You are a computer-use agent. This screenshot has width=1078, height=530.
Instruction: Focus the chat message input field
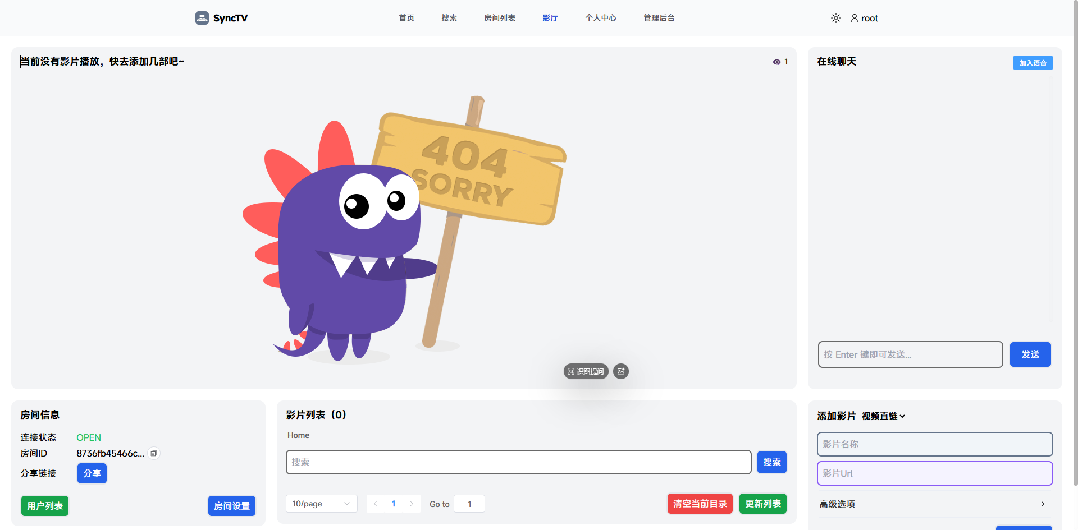pyautogui.click(x=911, y=354)
